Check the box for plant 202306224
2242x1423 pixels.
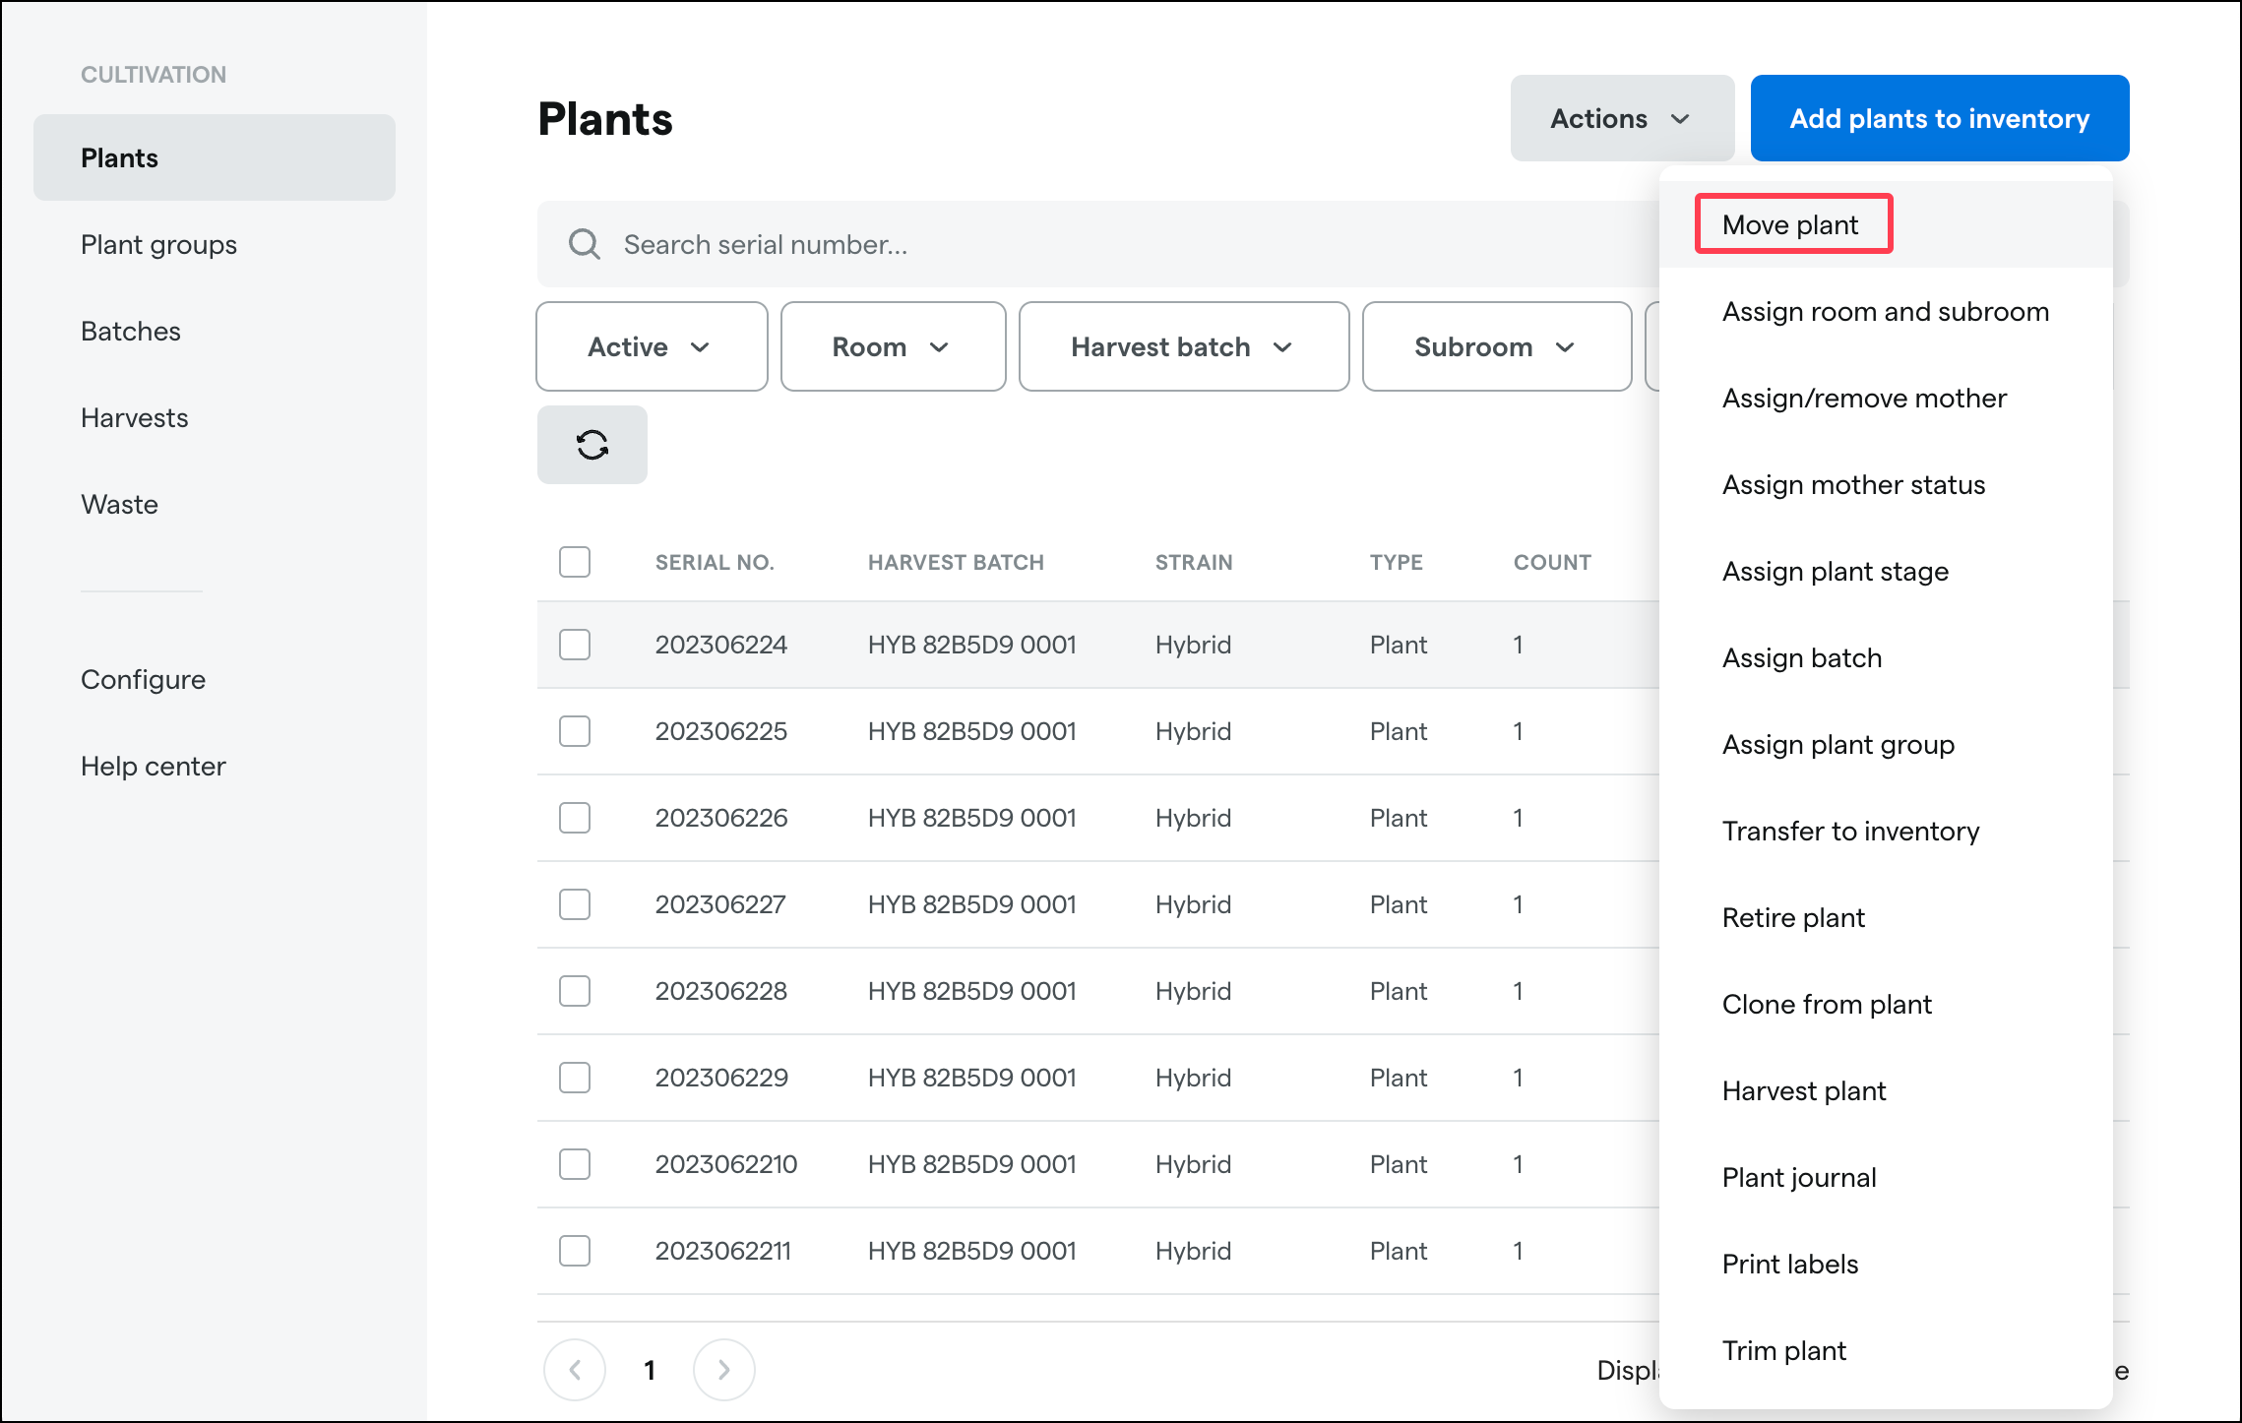575,645
